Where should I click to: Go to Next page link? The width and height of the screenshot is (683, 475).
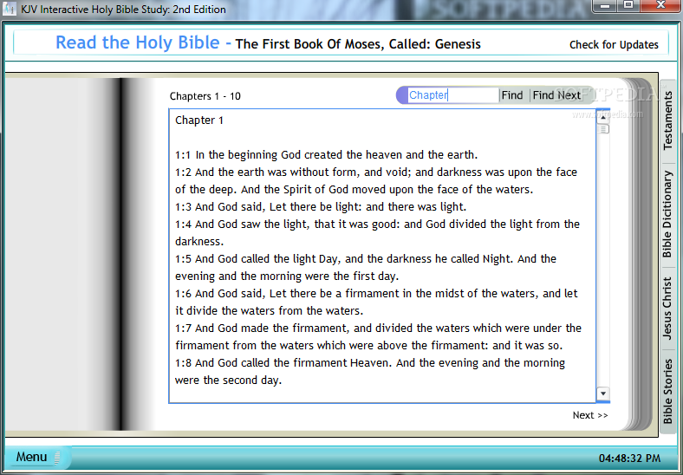(589, 415)
